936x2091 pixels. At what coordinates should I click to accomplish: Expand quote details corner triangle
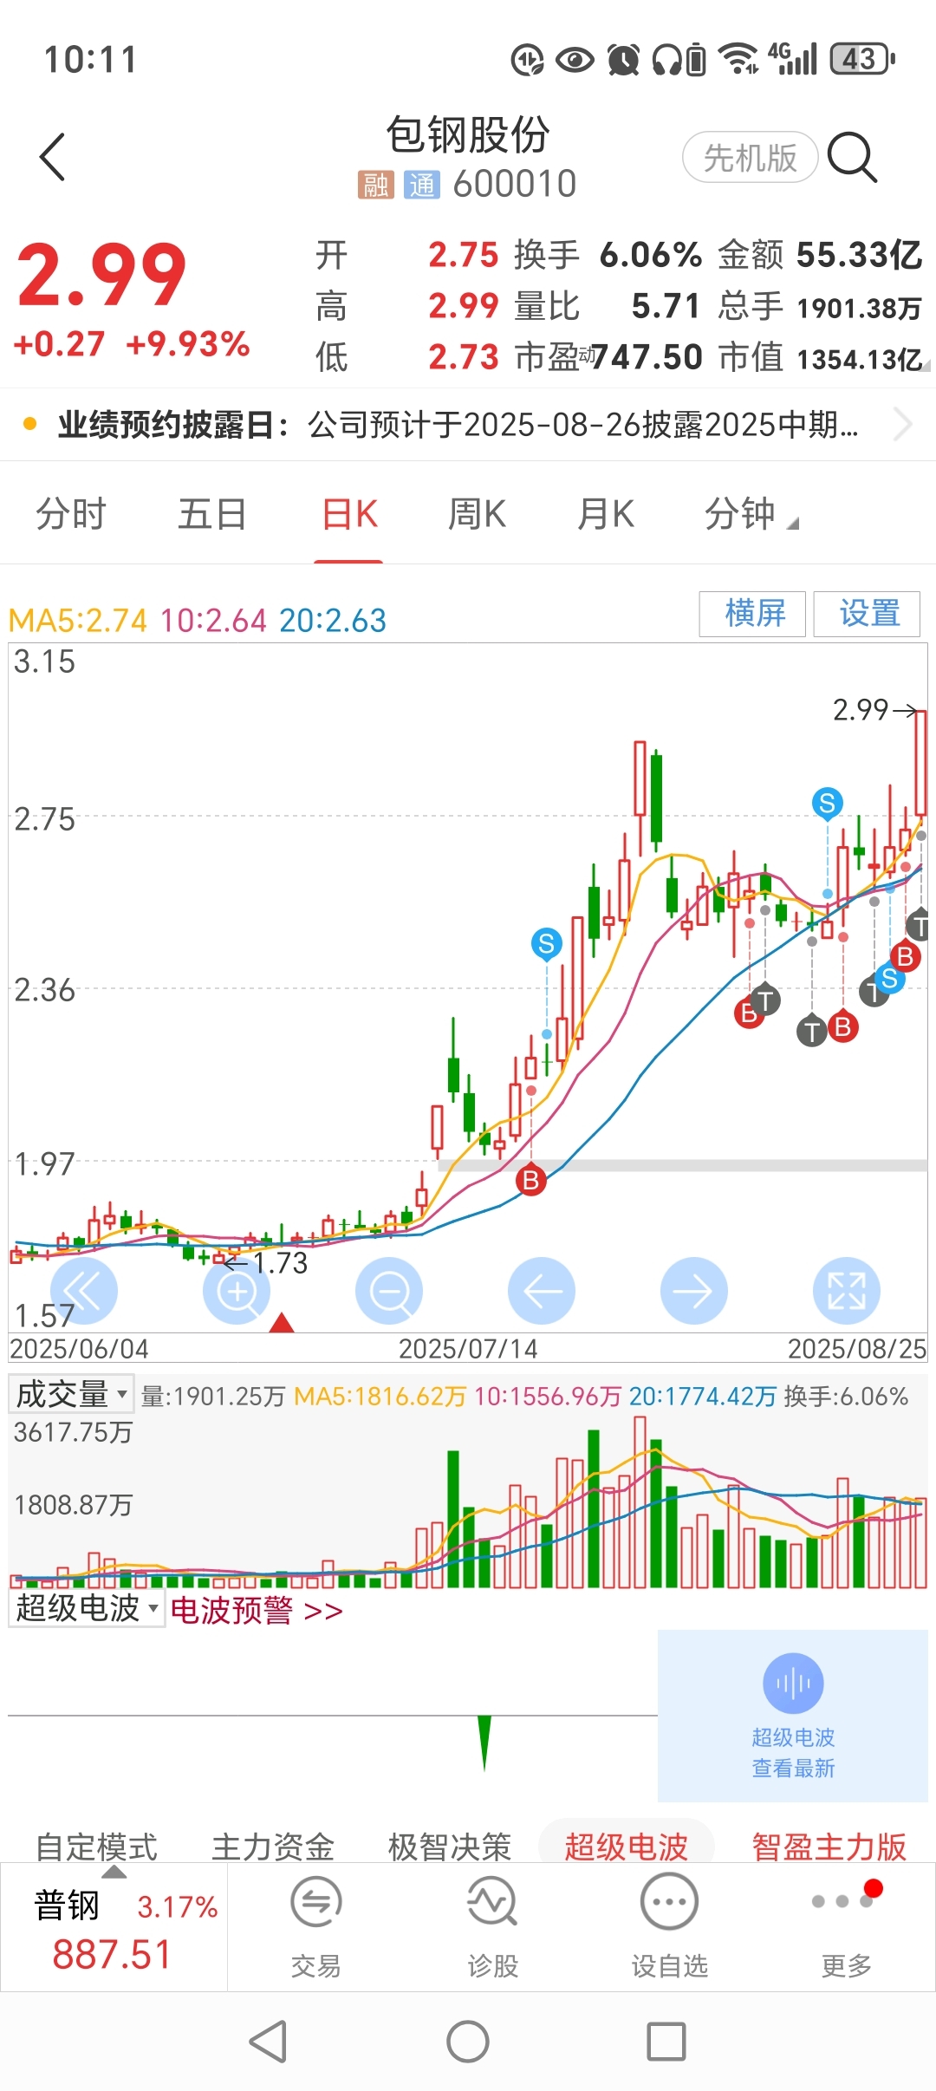tap(926, 366)
